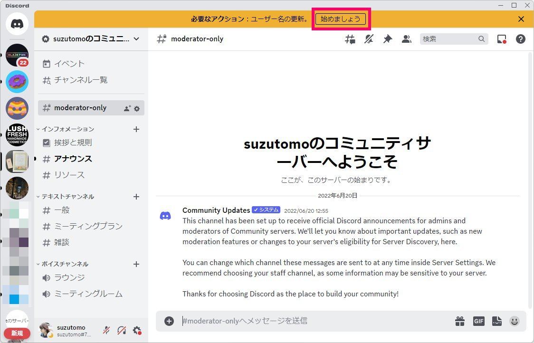Open the LUSH Fresh Handmade Cosmetics server
This screenshot has width=534, height=343.
(x=17, y=135)
